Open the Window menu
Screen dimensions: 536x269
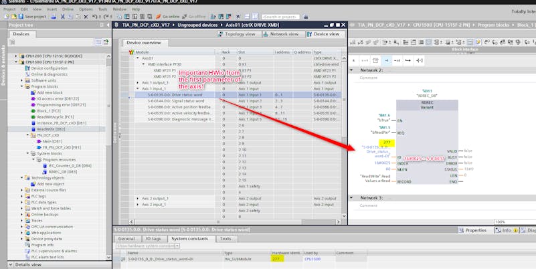pos(120,9)
